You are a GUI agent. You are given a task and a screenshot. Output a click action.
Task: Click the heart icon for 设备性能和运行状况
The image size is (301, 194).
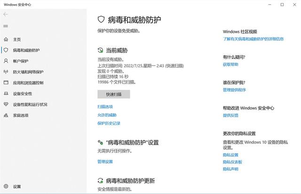pyautogui.click(x=6, y=104)
